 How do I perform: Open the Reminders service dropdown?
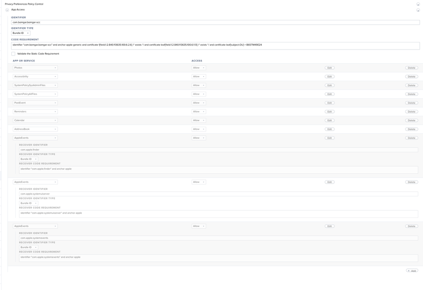[35, 112]
